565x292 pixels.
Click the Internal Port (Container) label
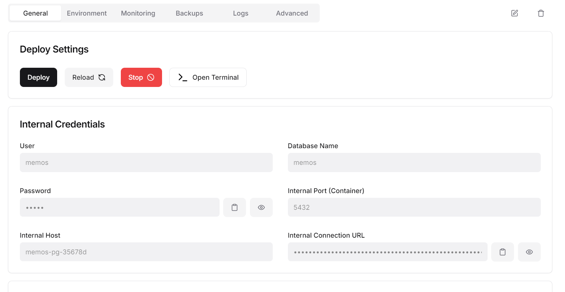point(326,191)
